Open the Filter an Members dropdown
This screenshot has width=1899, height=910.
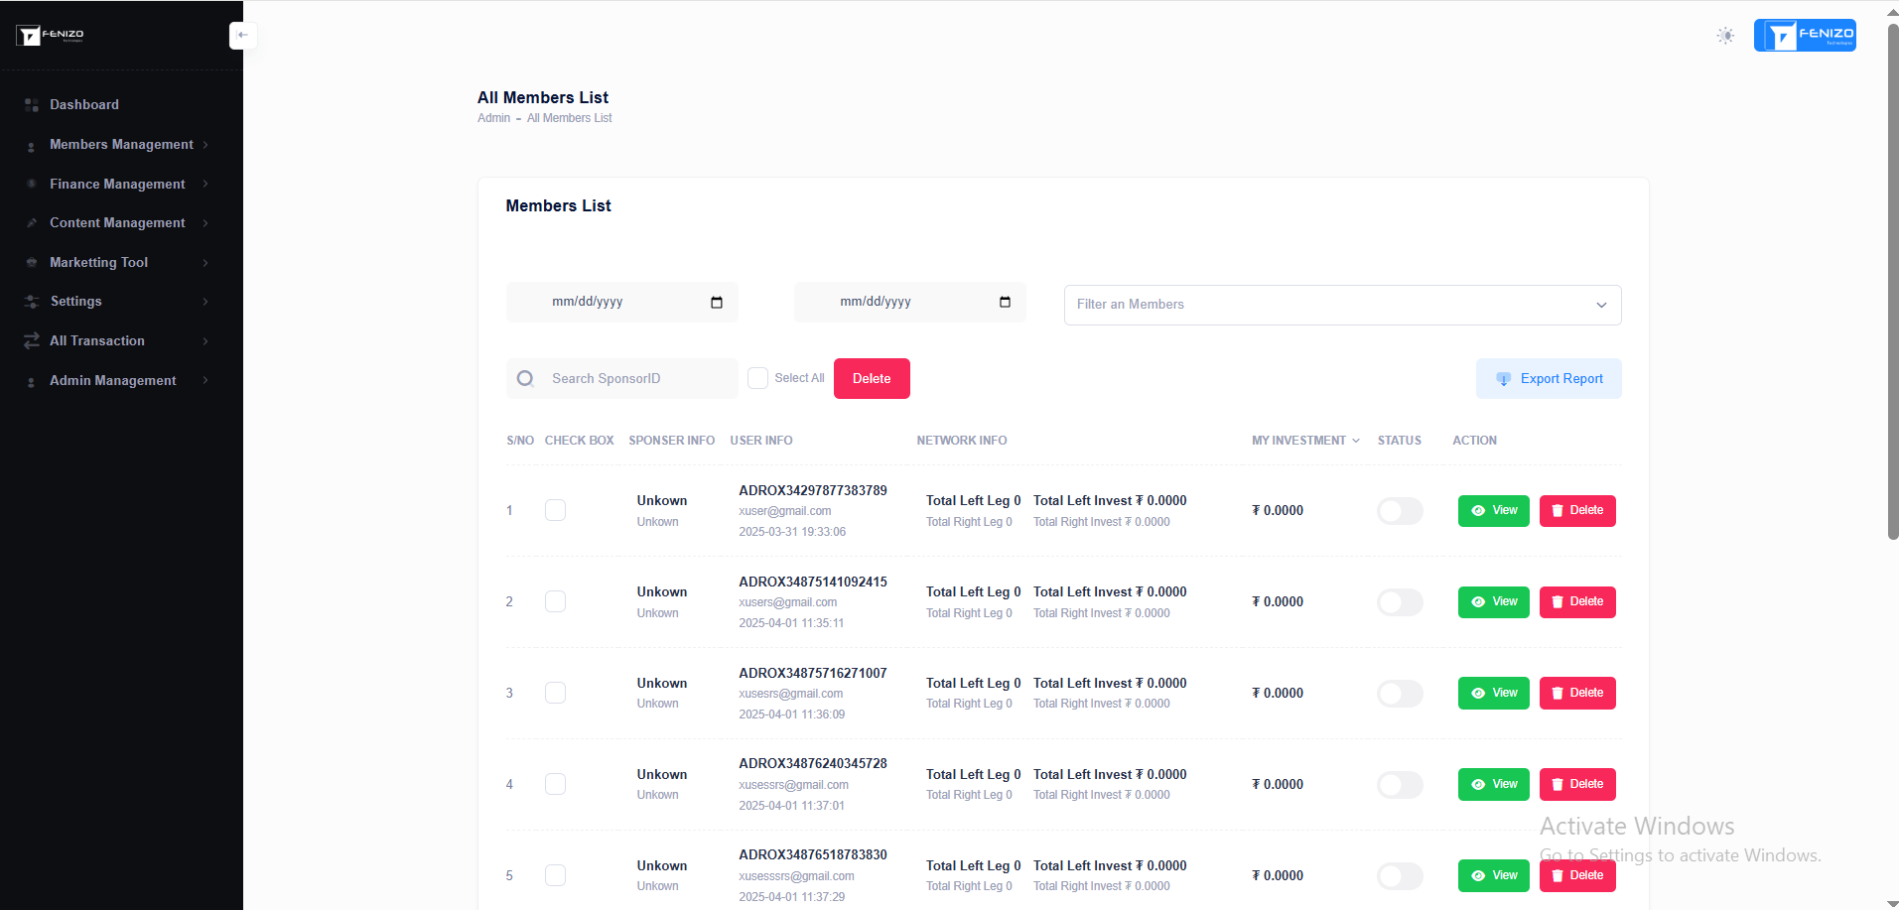coord(1342,305)
